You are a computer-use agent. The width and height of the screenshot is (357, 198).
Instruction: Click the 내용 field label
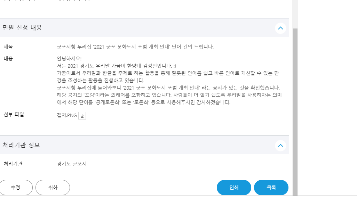click(8, 58)
